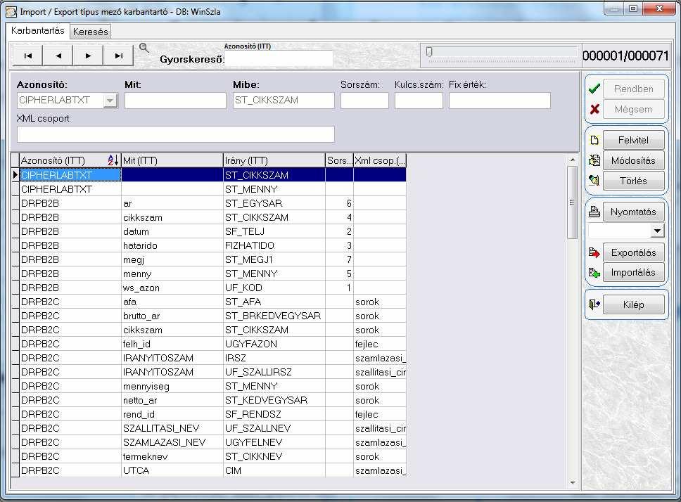Image resolution: width=681 pixels, height=502 pixels.
Task: Click the Módosítás button
Action: point(634,160)
